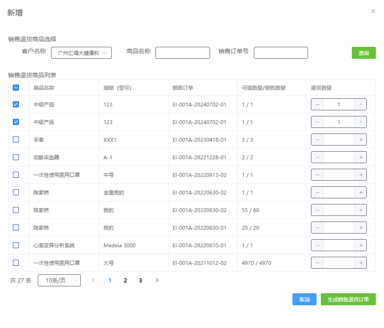Click plus icon for 大号 mask row

[360, 263]
